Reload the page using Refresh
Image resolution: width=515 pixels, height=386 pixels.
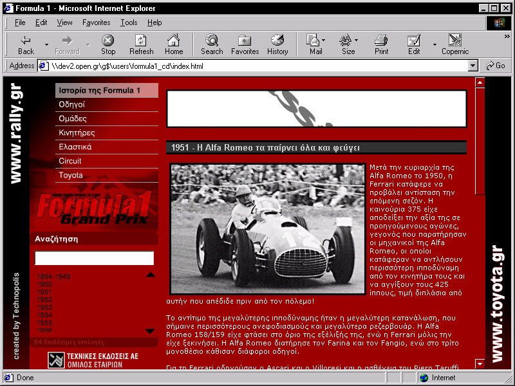point(141,44)
